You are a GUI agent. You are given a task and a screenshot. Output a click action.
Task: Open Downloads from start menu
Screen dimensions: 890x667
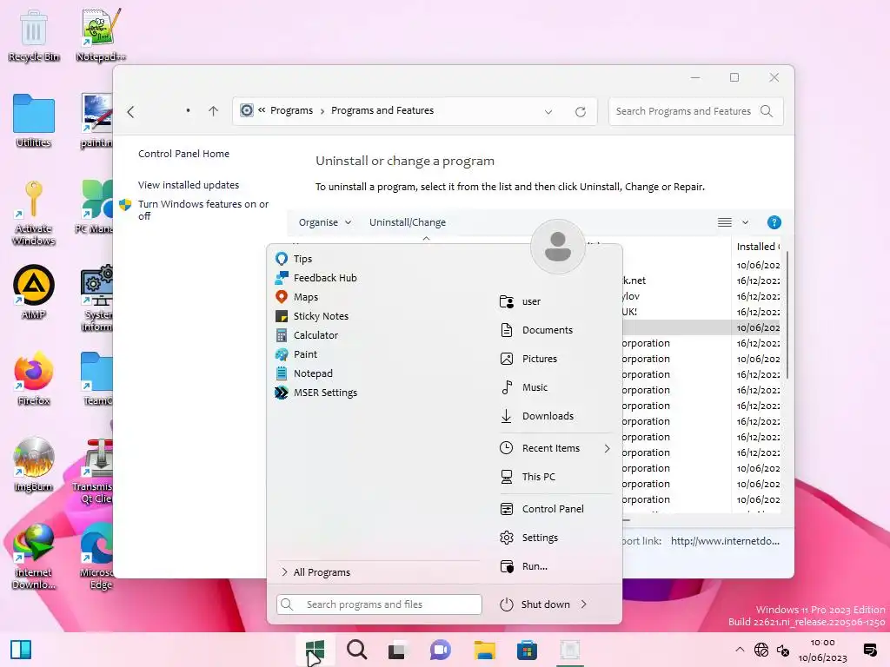coord(536,416)
